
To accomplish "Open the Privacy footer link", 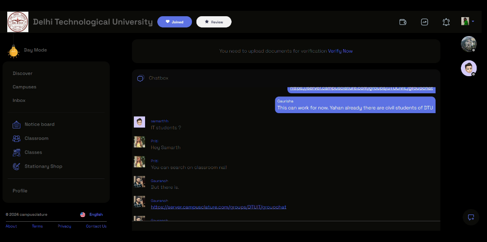I will coord(64,226).
